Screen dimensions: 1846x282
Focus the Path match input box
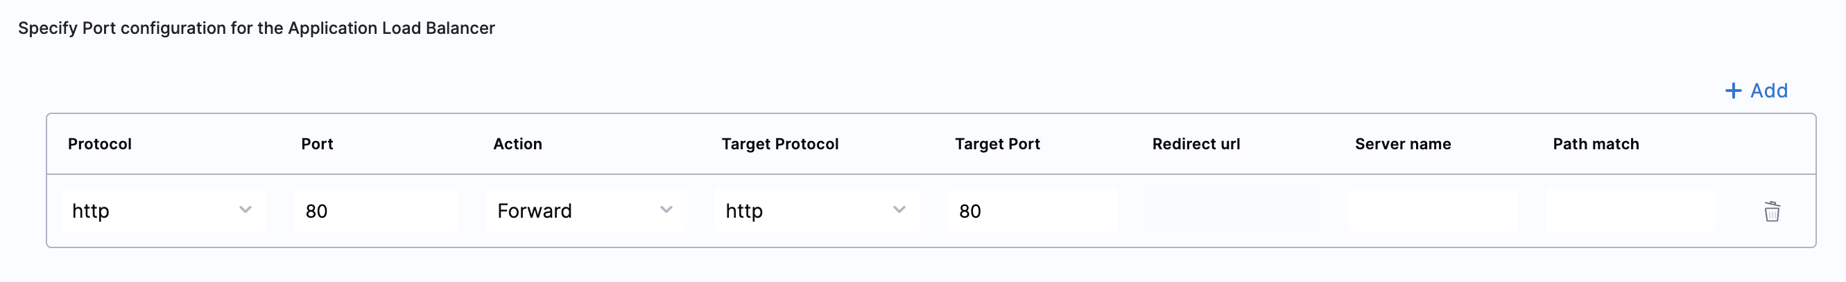click(x=1630, y=211)
